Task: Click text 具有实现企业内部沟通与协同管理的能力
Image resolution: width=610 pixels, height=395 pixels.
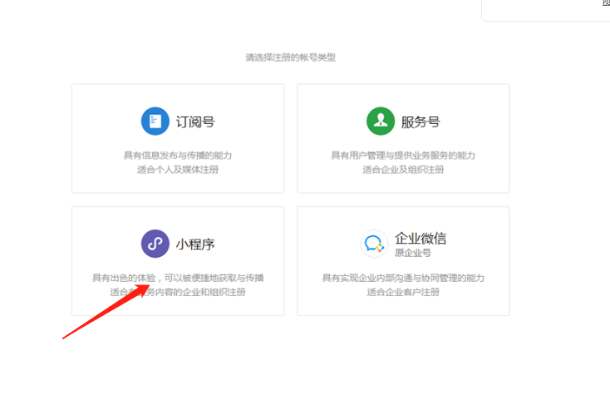Action: [x=403, y=278]
